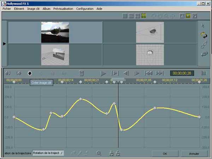Viewport: 212px width, 159px height.
Task: Open the Prévisualisation menu
Action: (63, 9)
